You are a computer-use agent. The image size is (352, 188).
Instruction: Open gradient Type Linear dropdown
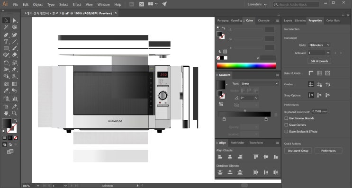click(x=260, y=83)
